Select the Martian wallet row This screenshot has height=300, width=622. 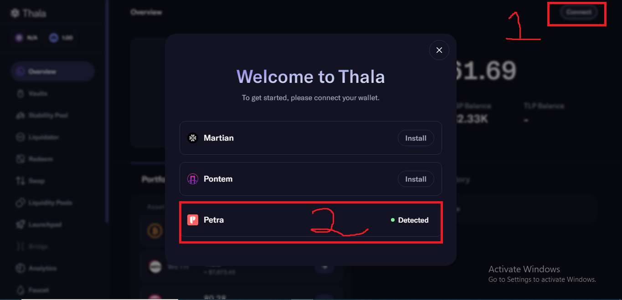311,138
